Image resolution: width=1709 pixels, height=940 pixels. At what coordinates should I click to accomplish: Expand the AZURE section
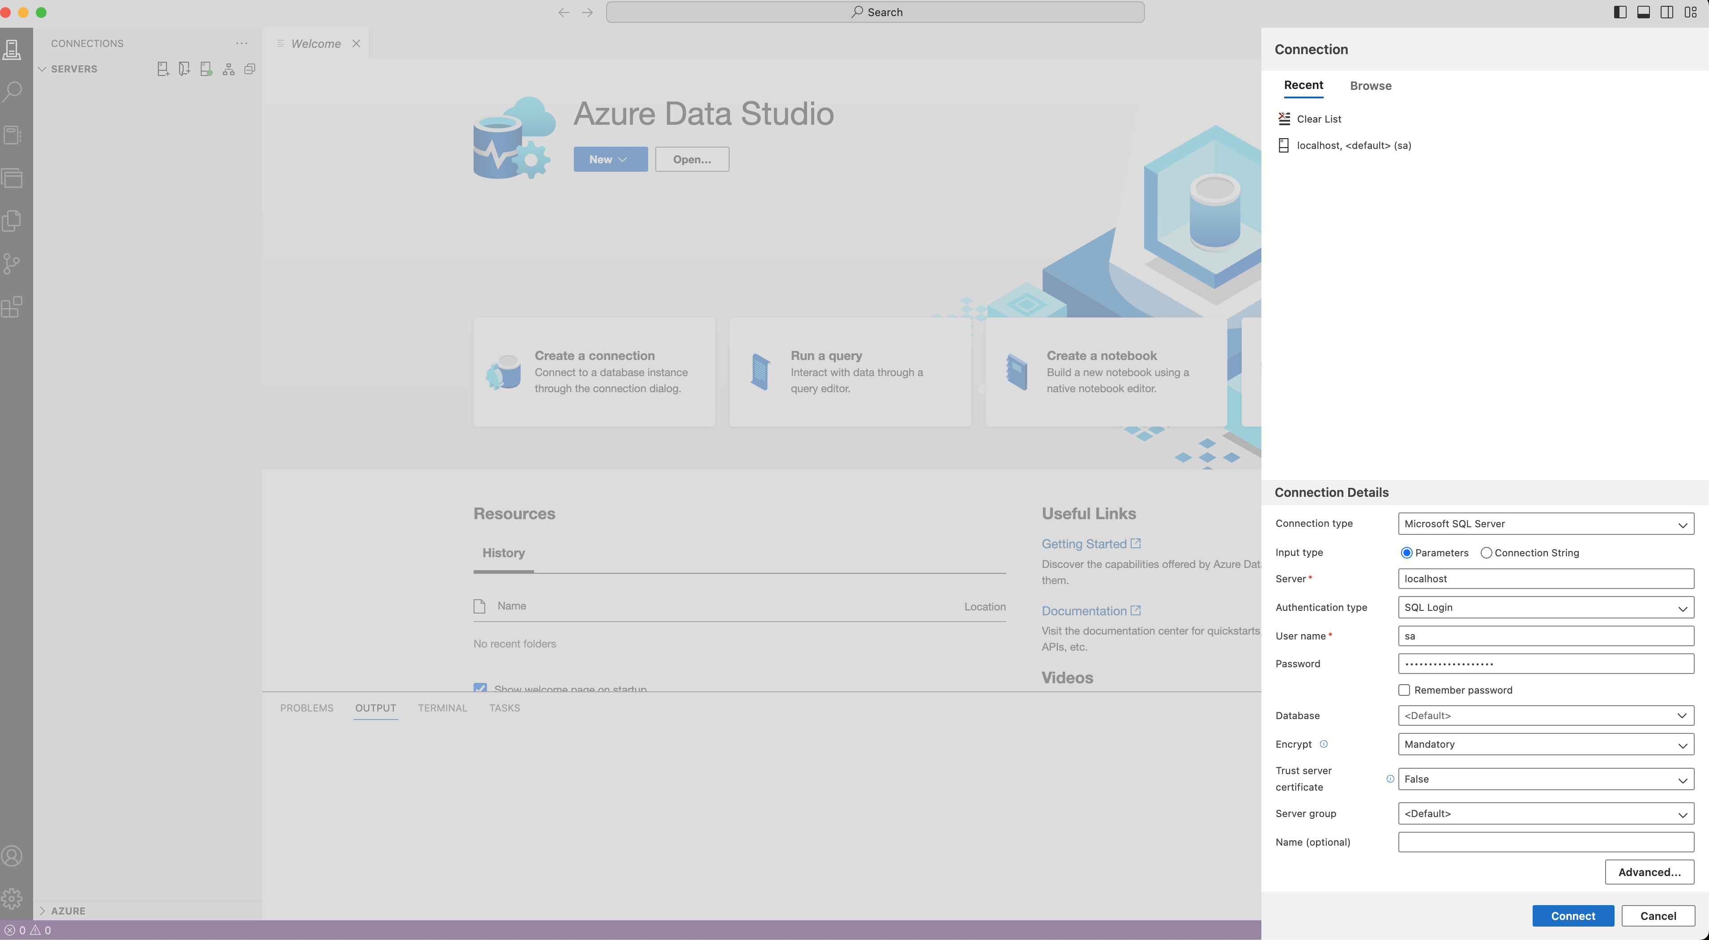pyautogui.click(x=68, y=911)
